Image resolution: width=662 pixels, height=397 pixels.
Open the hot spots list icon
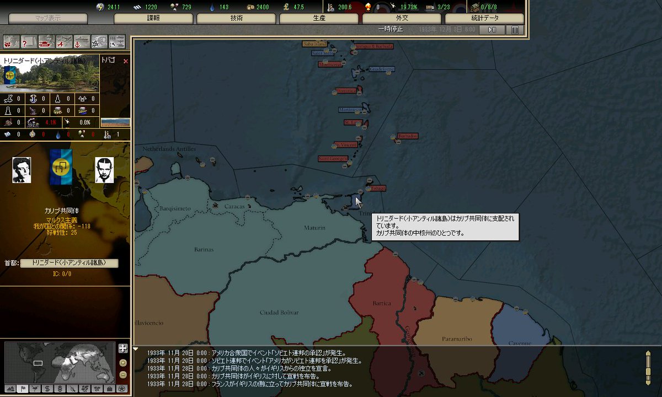point(12,42)
